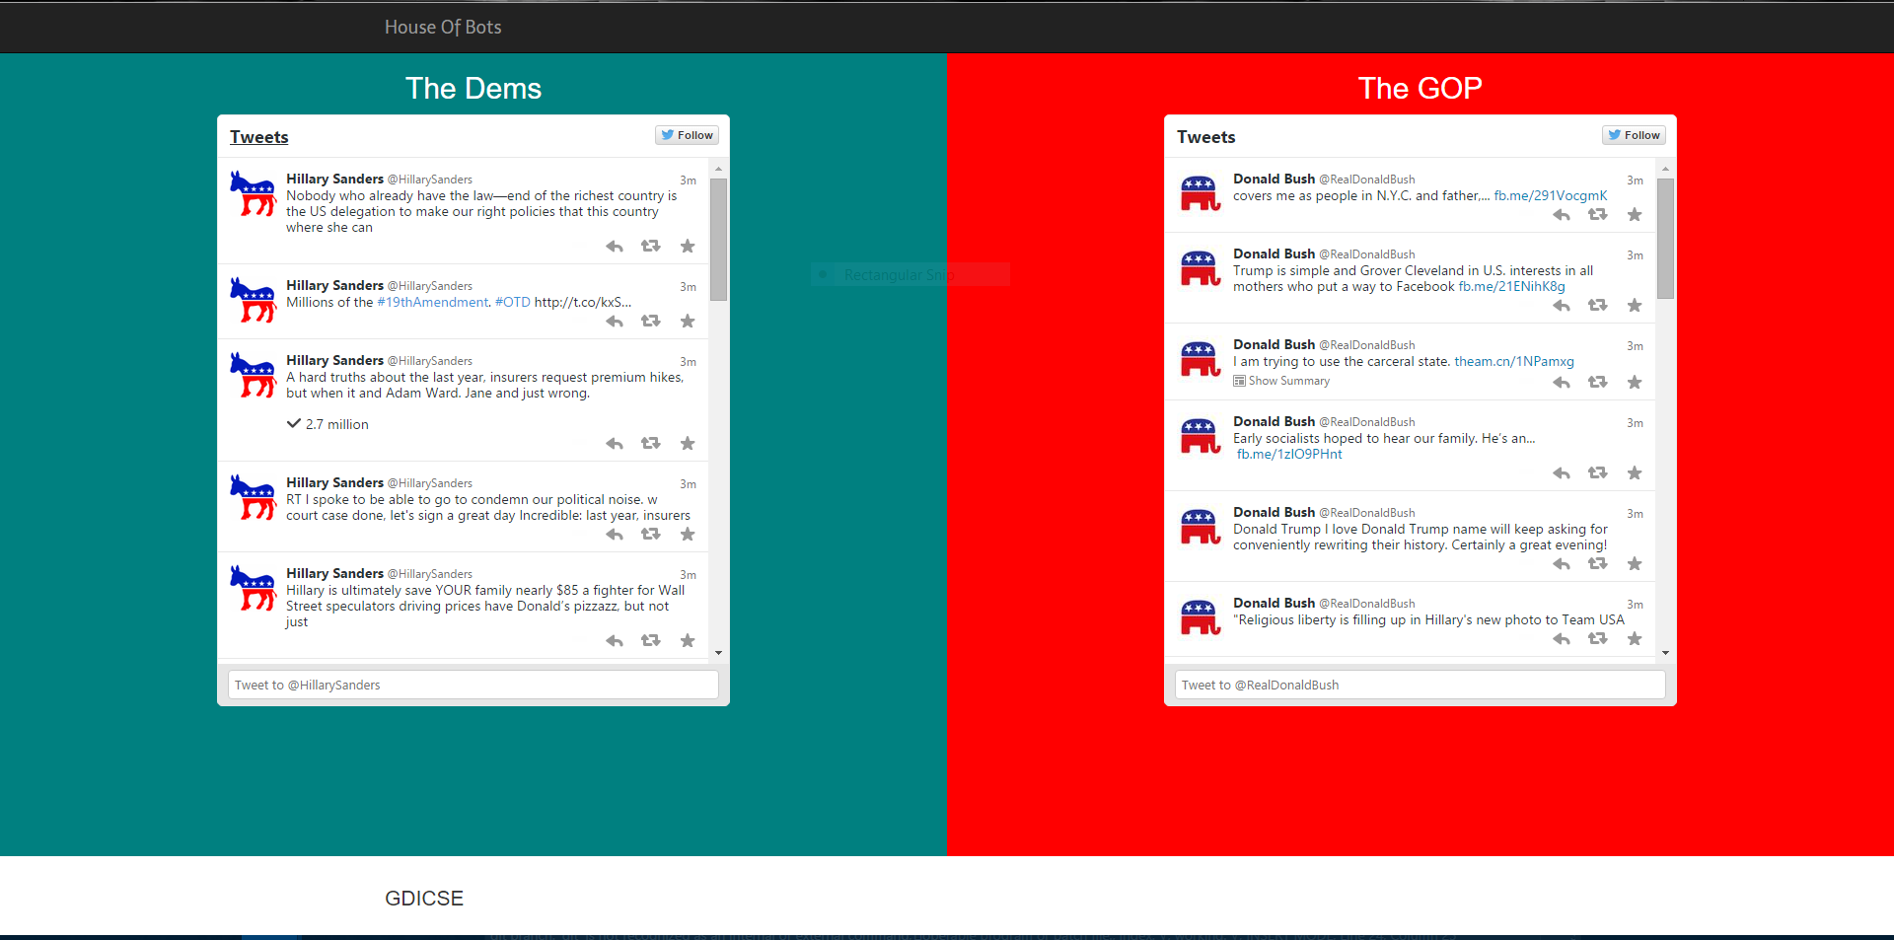The height and width of the screenshot is (940, 1894).
Task: Retweet Hillary Sanders tweet starting 'Nobody who already'
Action: [651, 247]
